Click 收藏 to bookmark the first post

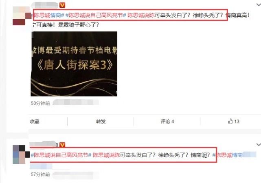[x=35, y=121]
